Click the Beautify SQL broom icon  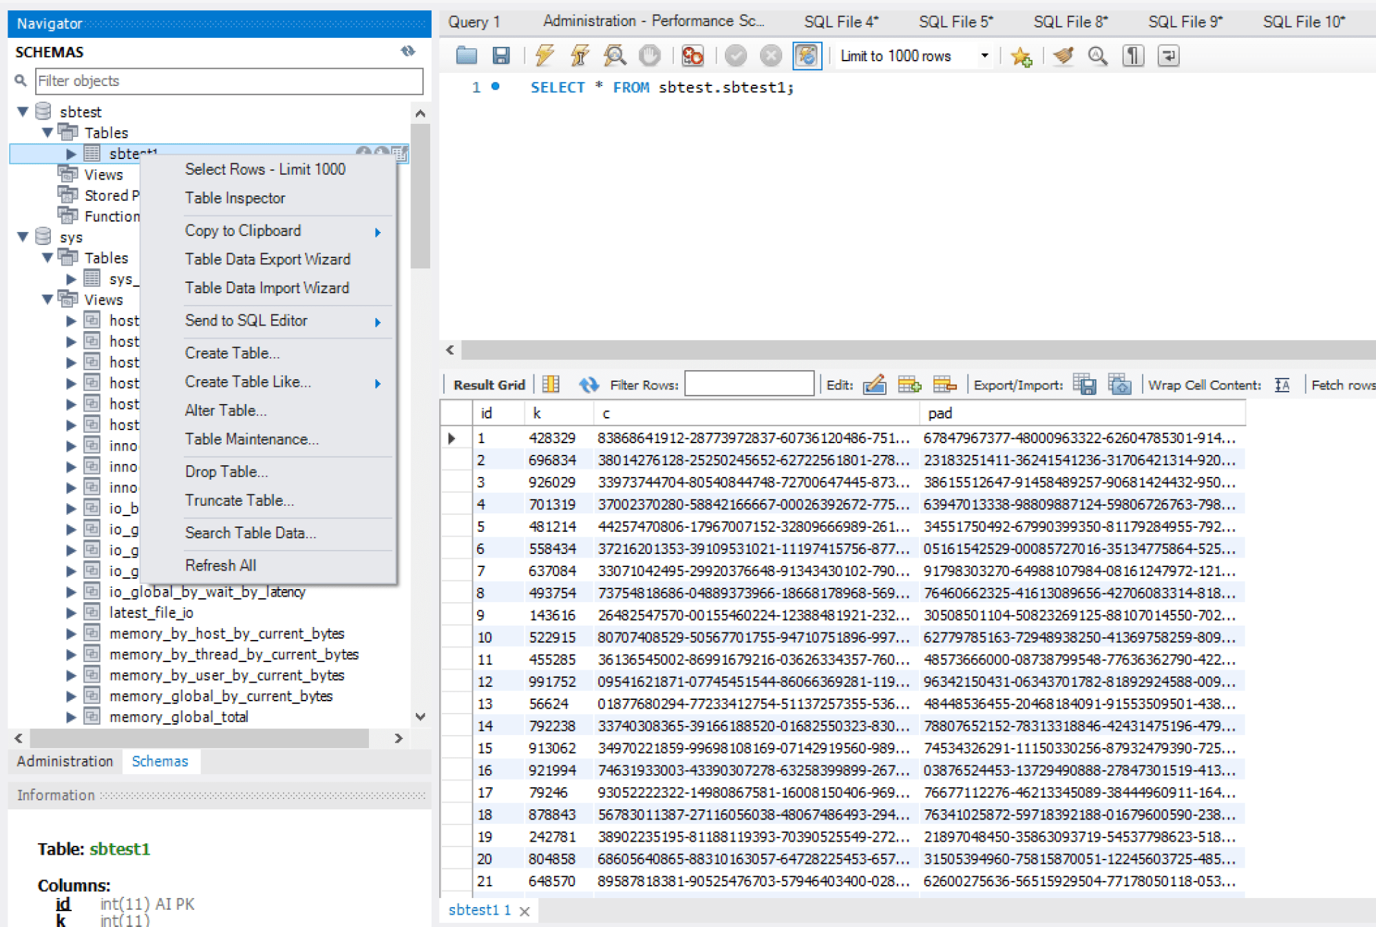pos(1062,56)
